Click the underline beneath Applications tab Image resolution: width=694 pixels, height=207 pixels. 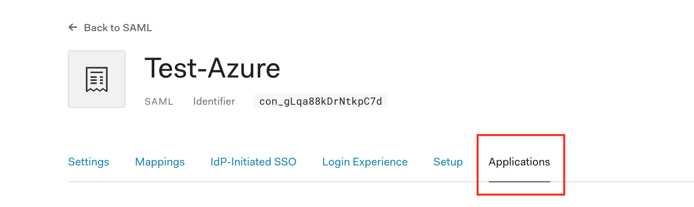point(520,182)
